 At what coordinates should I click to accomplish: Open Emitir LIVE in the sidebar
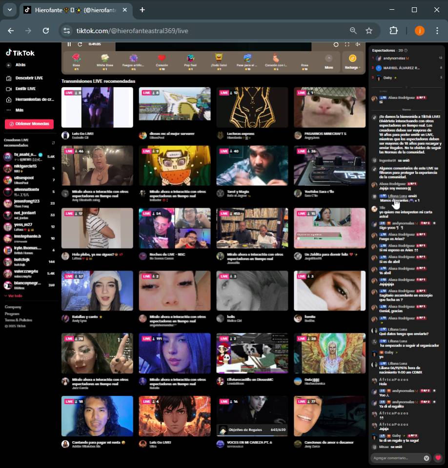[25, 89]
